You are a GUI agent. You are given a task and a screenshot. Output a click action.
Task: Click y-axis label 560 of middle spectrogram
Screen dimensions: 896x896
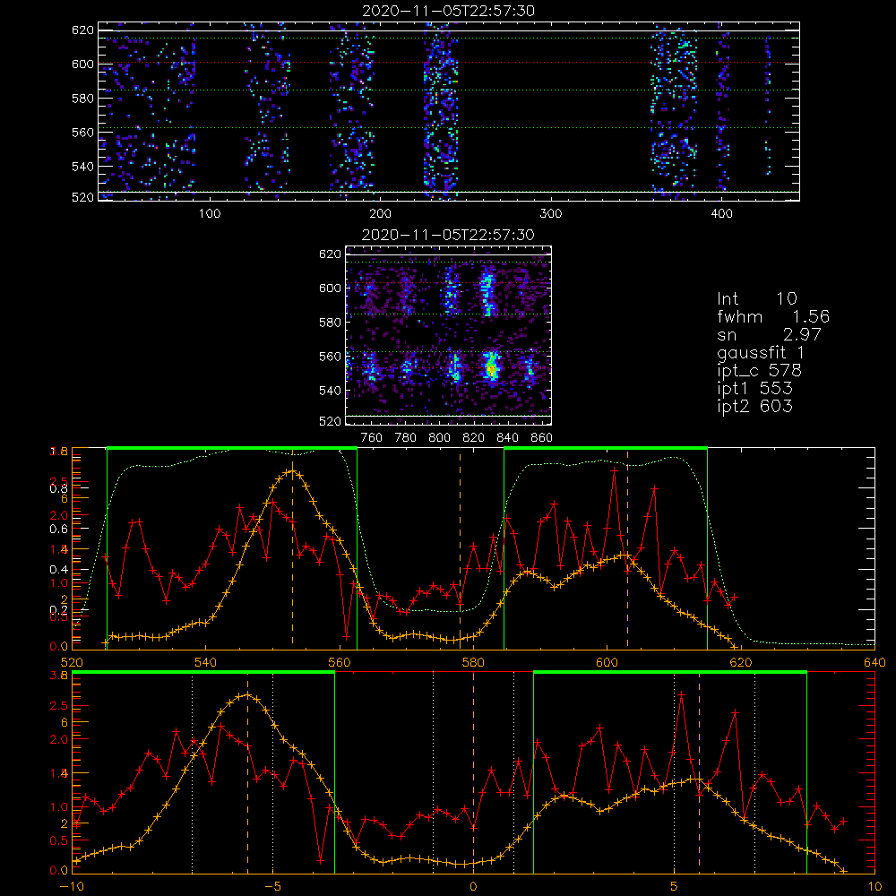point(331,357)
